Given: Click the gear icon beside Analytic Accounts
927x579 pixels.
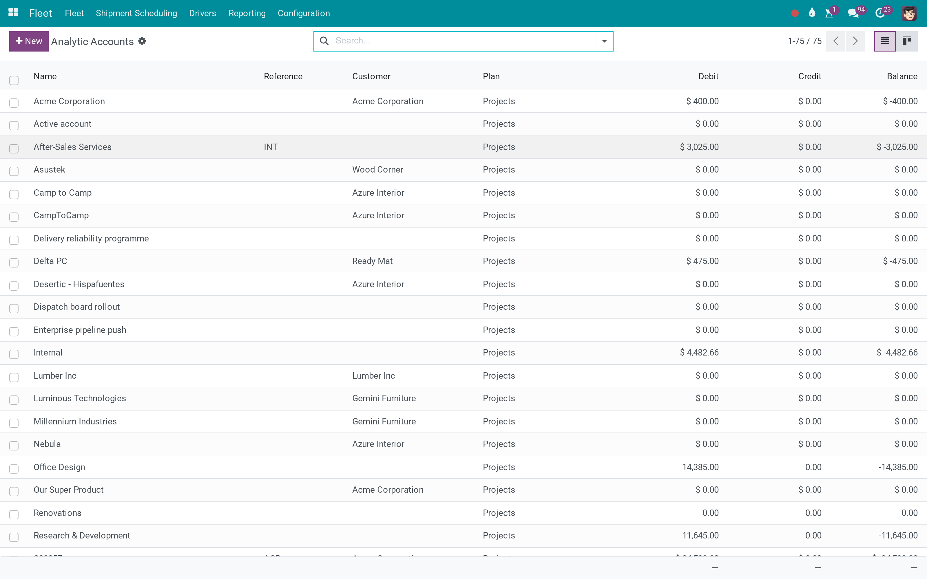Looking at the screenshot, I should click(x=142, y=41).
